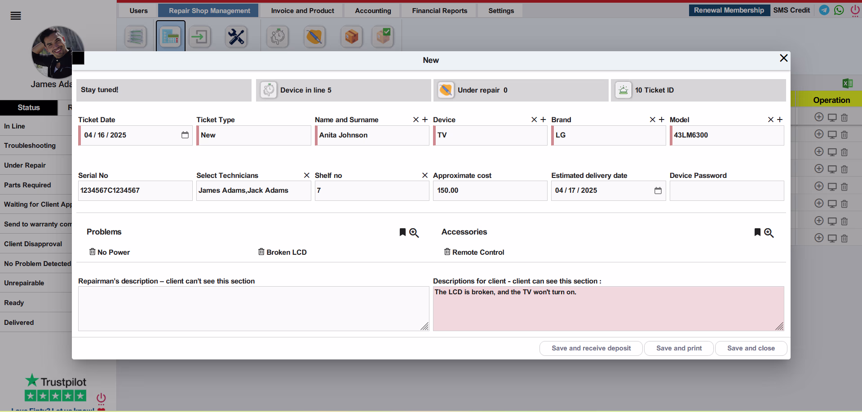Add a new Model entry
The image size is (862, 412).
[780, 120]
